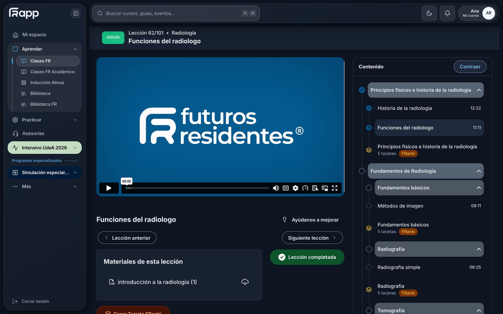Go to Siguiente lección
503x314 pixels.
pyautogui.click(x=312, y=238)
